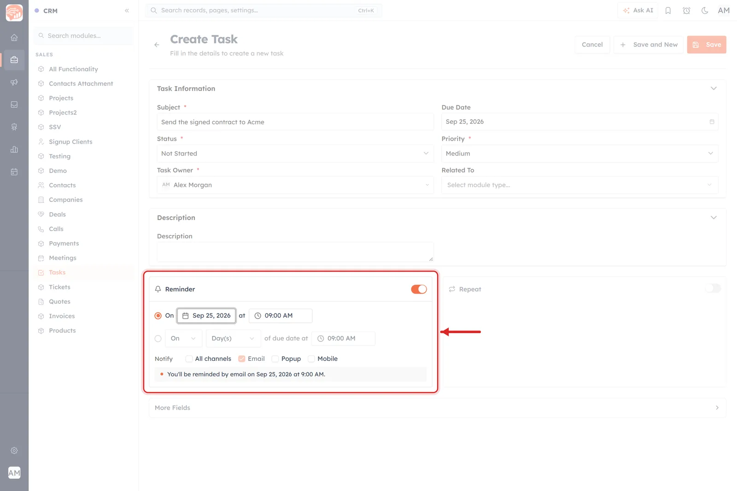Collapse the CRM sidebar with double chevron
The image size is (737, 491).
(127, 11)
